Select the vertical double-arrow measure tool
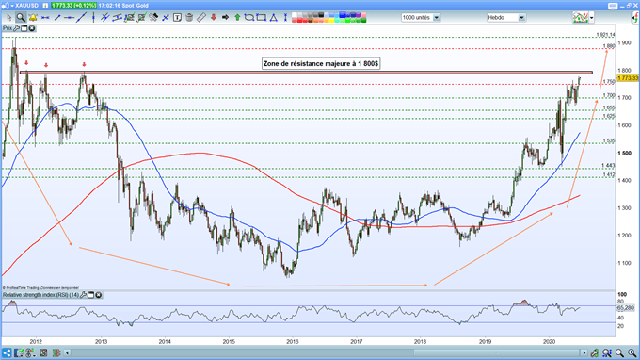Viewport: 640px width, 360px height. [x=285, y=18]
